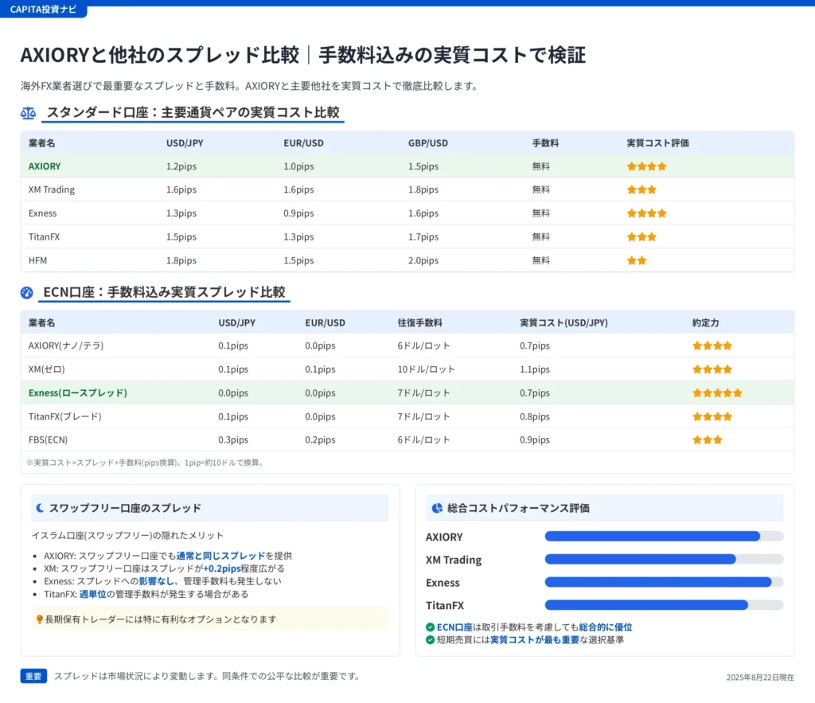Click the 週単位 highlighted text
815x703 pixels.
coord(92,594)
